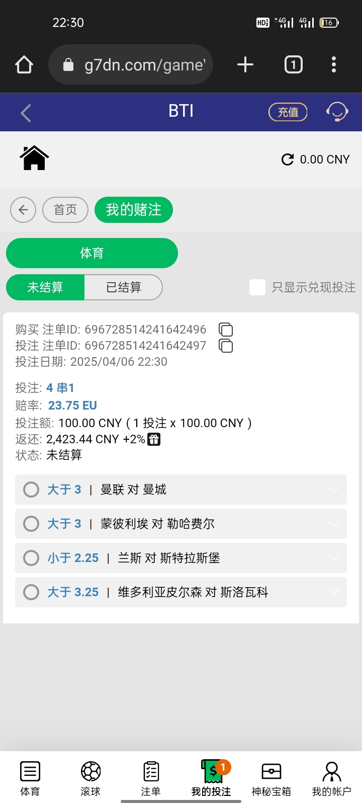This screenshot has width=362, height=805.
Task: Click the black home icon
Action: point(34,158)
